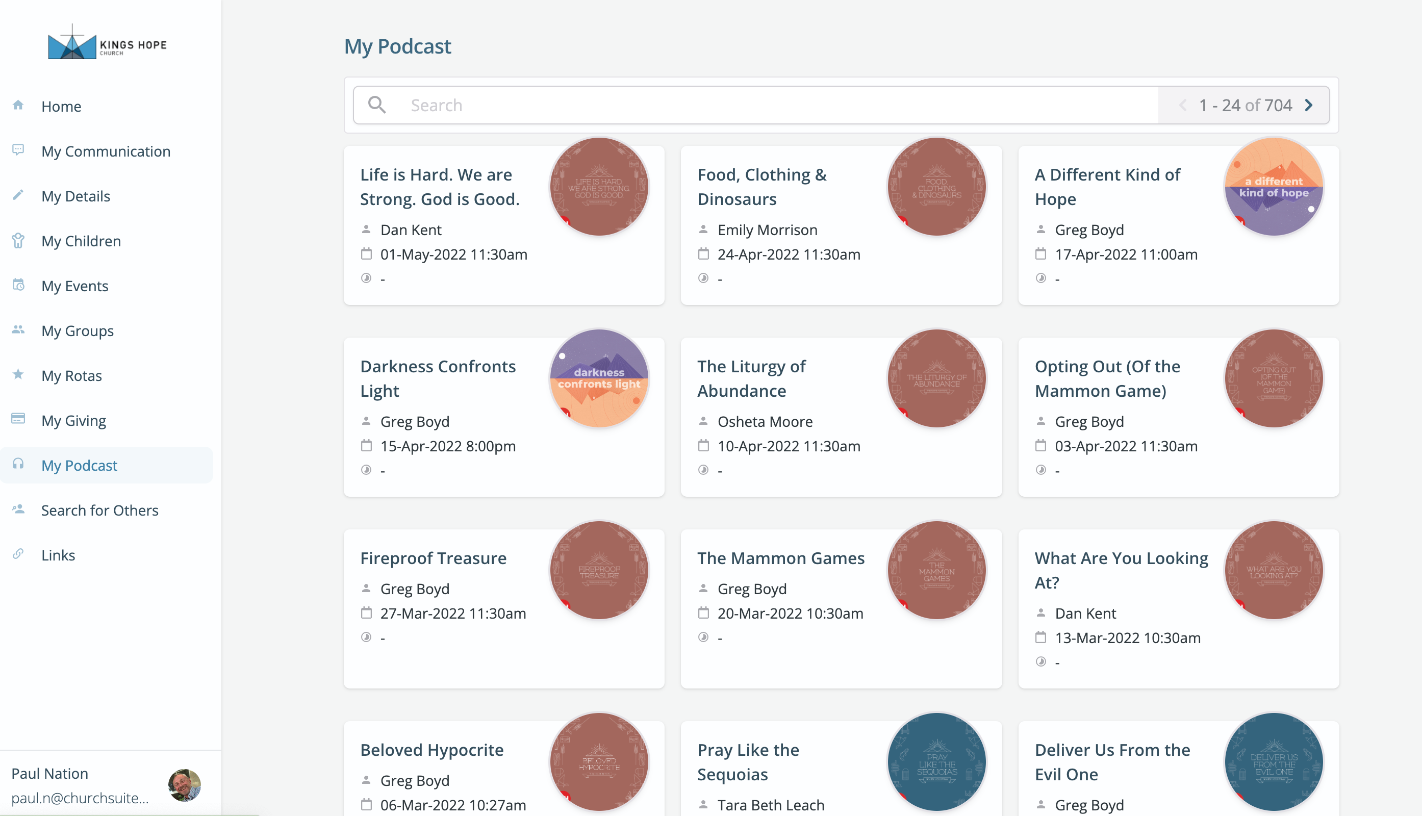1422x816 pixels.
Task: Click the My Giving card icon
Action: pos(18,419)
